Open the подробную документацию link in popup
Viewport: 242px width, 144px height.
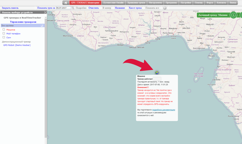(164, 110)
